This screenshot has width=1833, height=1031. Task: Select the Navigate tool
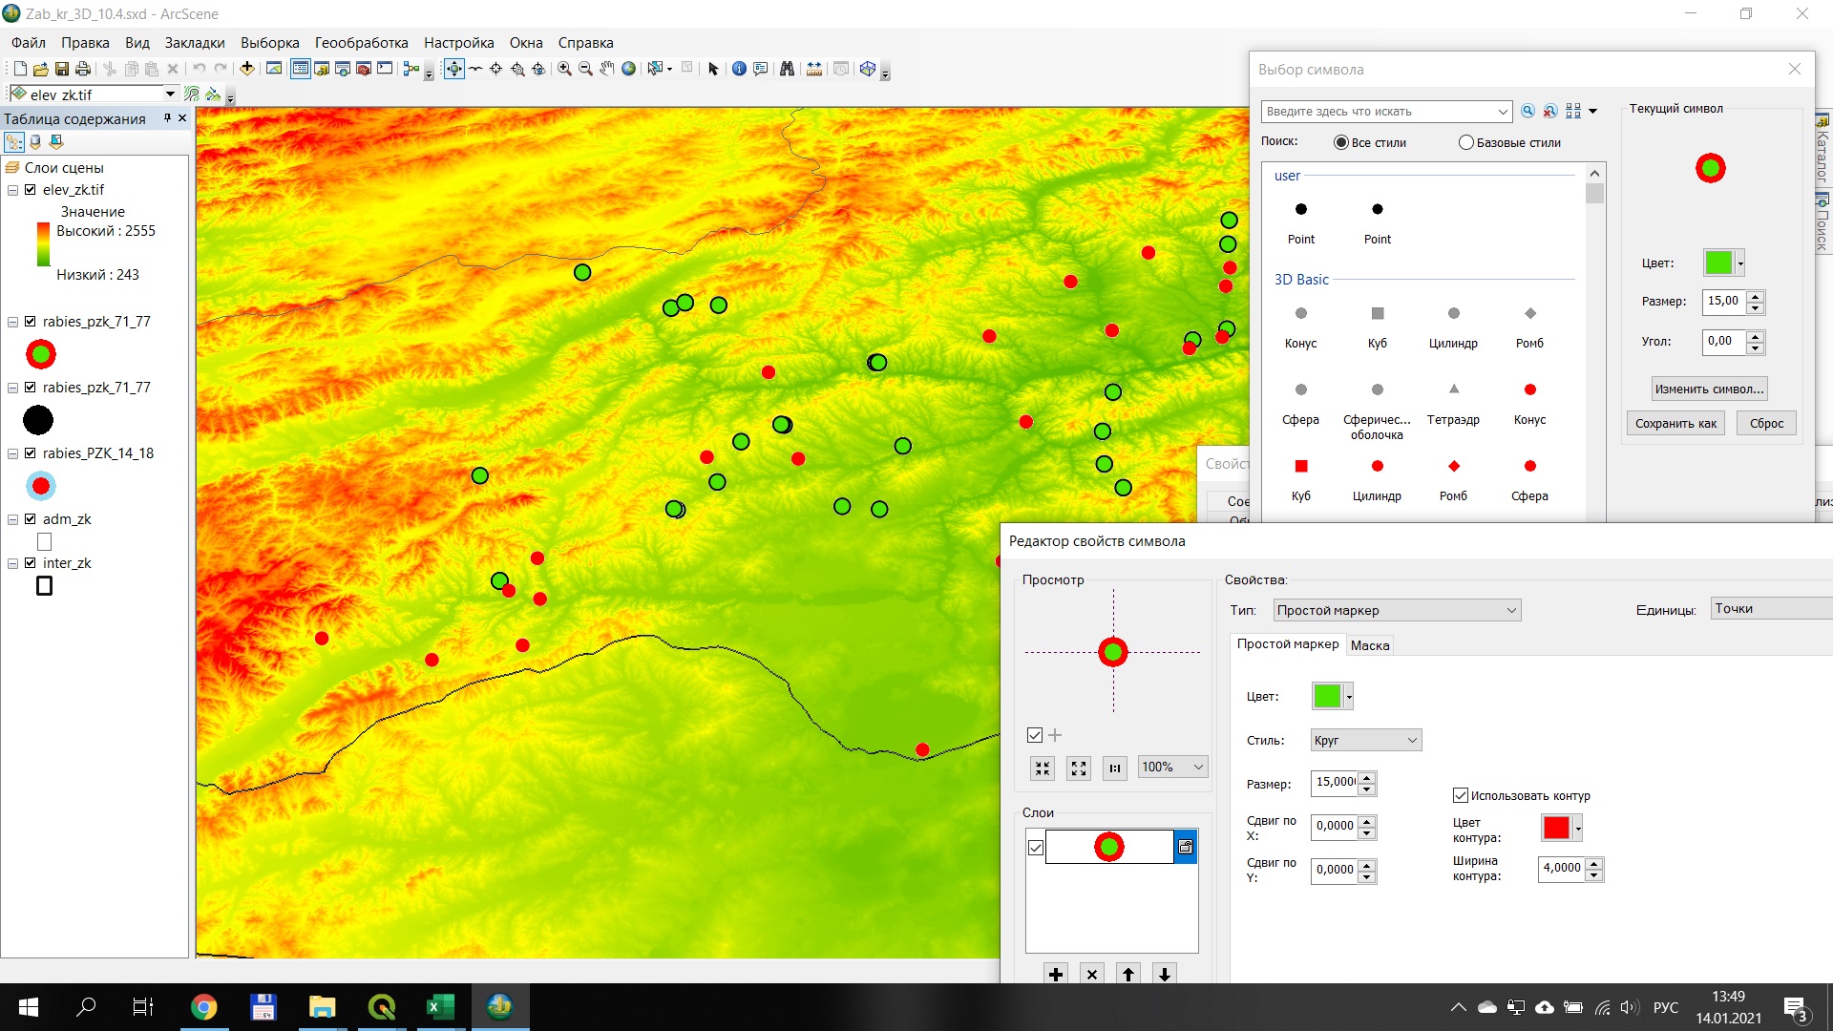point(453,69)
